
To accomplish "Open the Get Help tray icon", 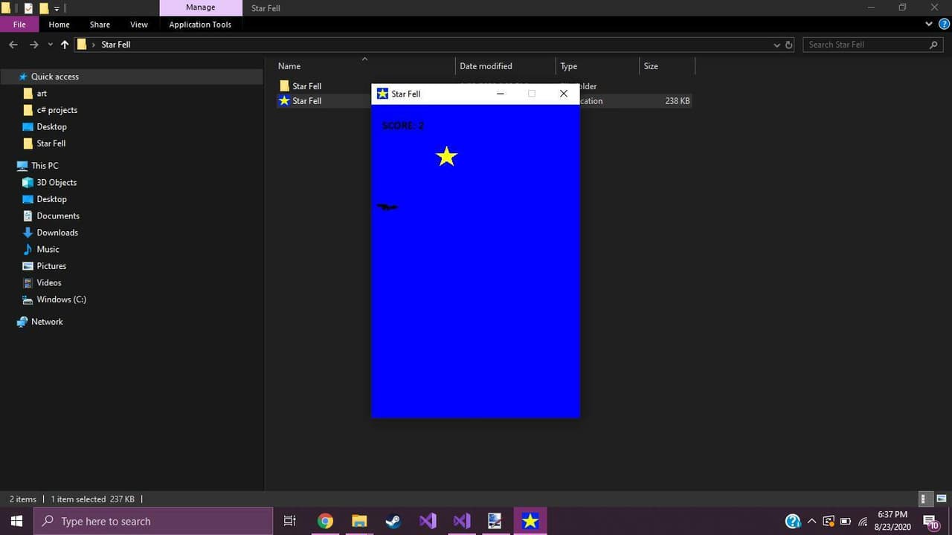I will click(793, 521).
